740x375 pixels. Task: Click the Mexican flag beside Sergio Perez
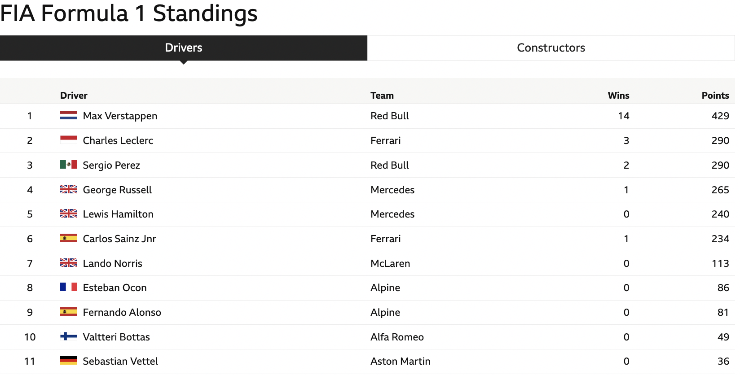point(69,165)
